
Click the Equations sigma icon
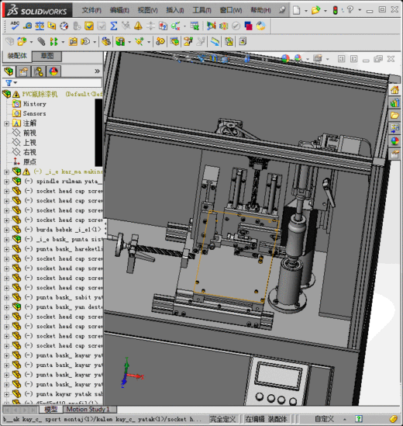click(x=113, y=26)
